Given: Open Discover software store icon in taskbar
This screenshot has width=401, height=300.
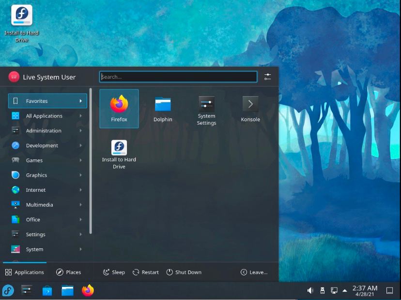Looking at the screenshot, I should 47,290.
